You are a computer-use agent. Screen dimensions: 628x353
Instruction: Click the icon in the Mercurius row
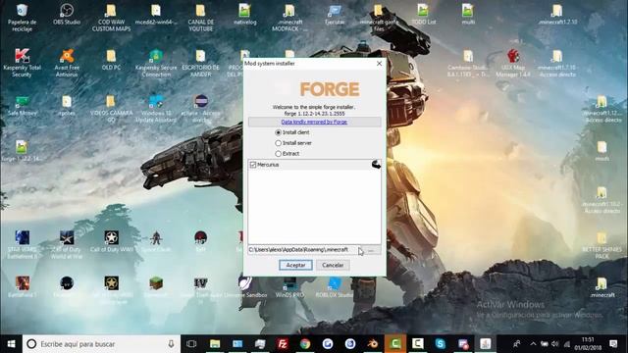pyautogui.click(x=376, y=164)
